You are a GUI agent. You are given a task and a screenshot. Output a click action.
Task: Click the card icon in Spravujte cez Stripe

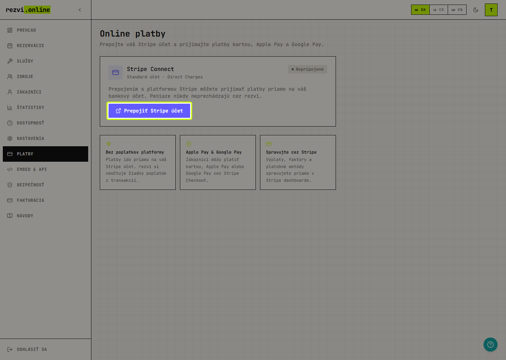click(x=269, y=143)
